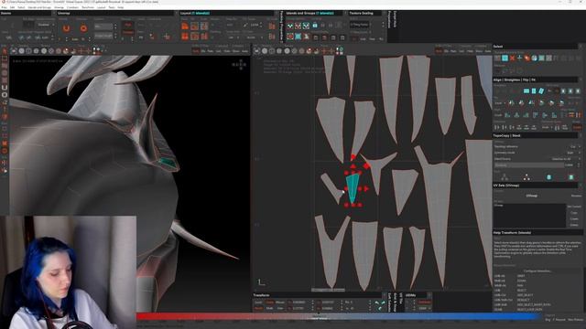586x329 pixels.
Task: Click the Delete button in UV Sets
Action: [x=574, y=225]
